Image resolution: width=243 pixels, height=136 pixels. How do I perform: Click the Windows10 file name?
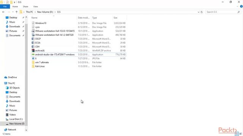point(41,23)
